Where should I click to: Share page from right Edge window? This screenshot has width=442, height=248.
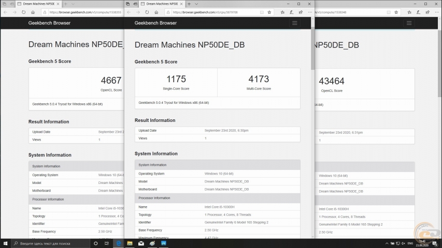(x=427, y=12)
